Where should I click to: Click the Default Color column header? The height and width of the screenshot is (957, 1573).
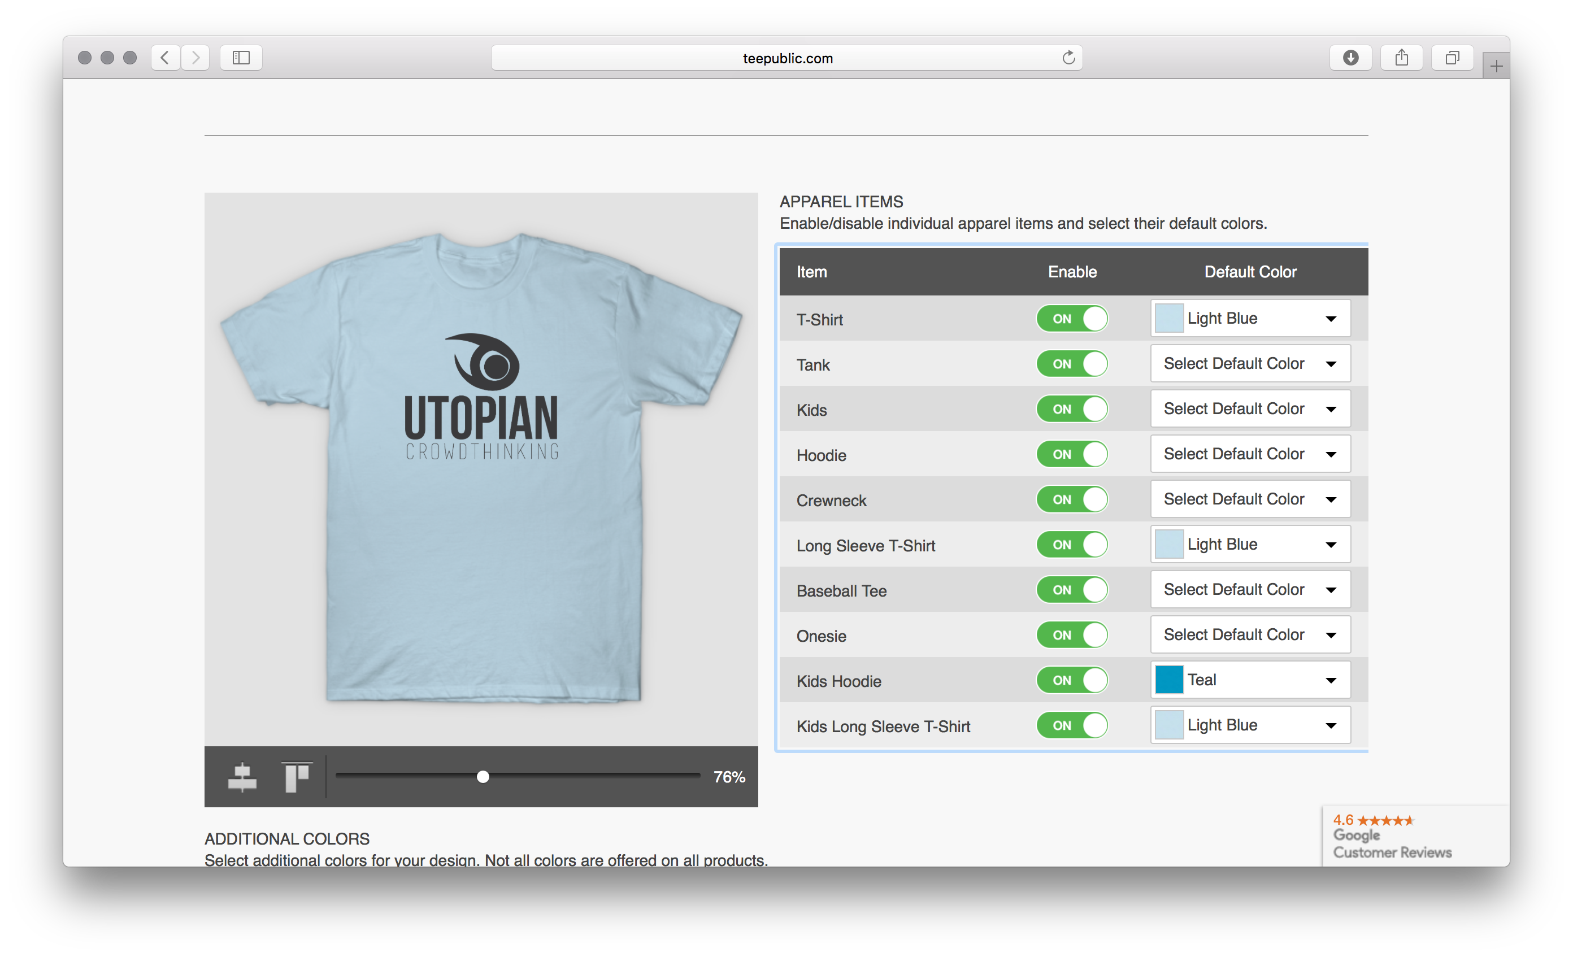[1250, 272]
